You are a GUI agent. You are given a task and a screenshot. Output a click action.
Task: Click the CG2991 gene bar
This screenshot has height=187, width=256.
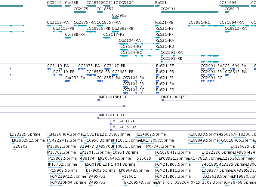pyautogui.click(x=190, y=12)
